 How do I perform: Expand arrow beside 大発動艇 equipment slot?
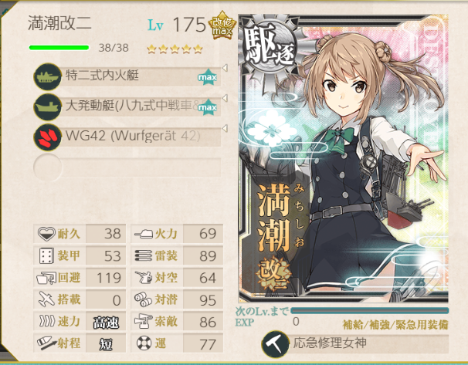point(225,98)
